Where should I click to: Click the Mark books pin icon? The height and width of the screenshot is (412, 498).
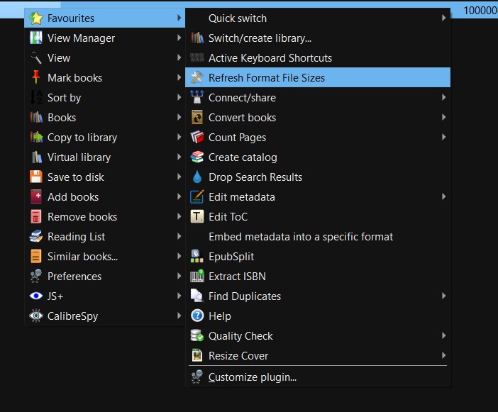tap(36, 78)
